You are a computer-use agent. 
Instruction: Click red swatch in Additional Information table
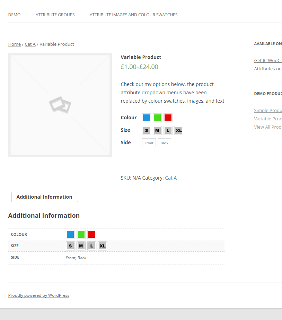(92, 234)
